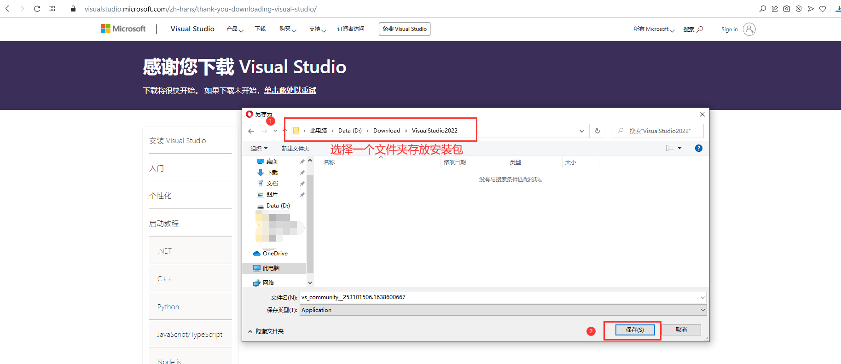This screenshot has height=364, width=841.
Task: Expand the 产品 menu
Action: pos(235,29)
